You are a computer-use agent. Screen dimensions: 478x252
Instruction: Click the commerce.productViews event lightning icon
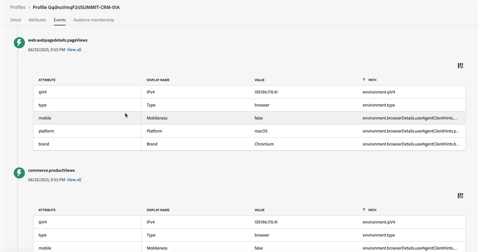pos(19,173)
